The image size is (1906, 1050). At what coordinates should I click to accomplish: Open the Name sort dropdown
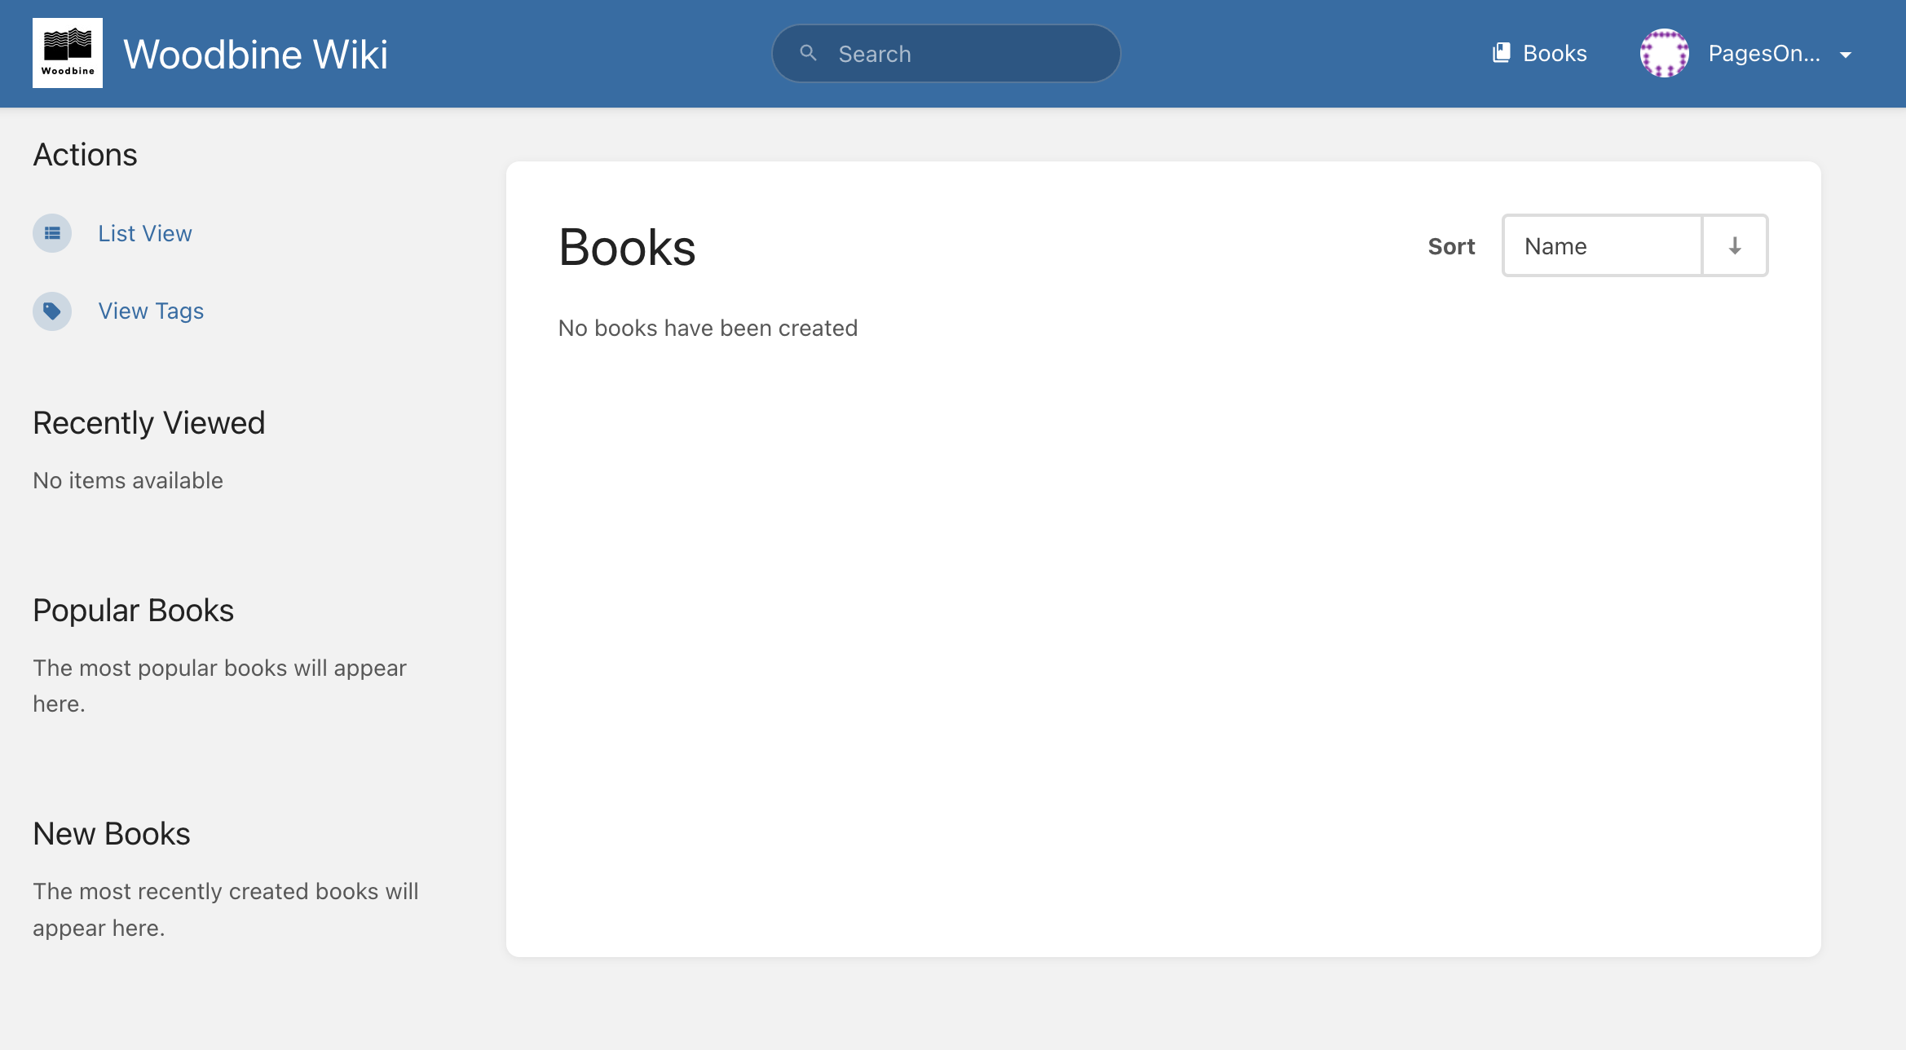pyautogui.click(x=1602, y=245)
